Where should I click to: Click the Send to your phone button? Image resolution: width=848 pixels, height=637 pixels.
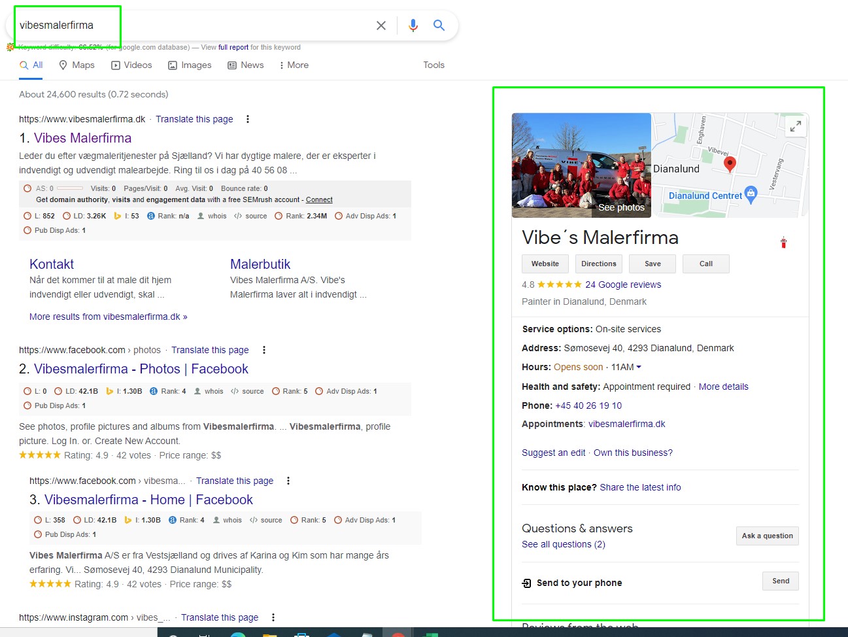coord(781,581)
